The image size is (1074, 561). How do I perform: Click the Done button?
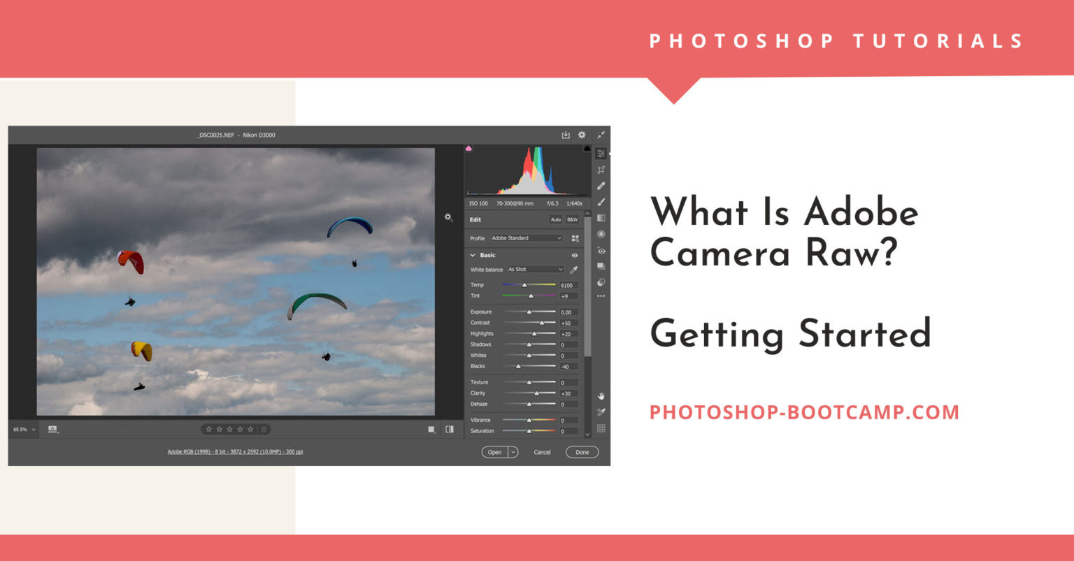click(582, 452)
